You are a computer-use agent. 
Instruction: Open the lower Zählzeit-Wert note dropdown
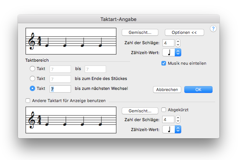pyautogui.click(x=171, y=130)
